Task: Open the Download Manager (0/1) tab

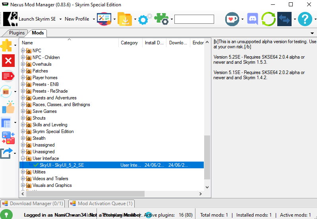Action: tap(33, 204)
